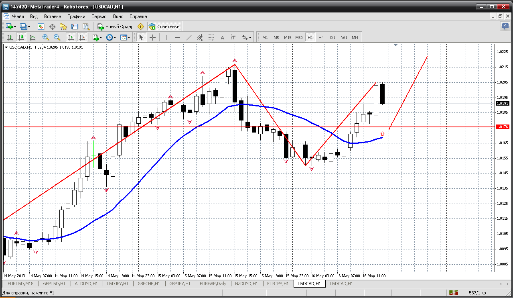The height and width of the screenshot is (298, 513).
Task: Pick the text 'A' tool
Action: (223, 37)
